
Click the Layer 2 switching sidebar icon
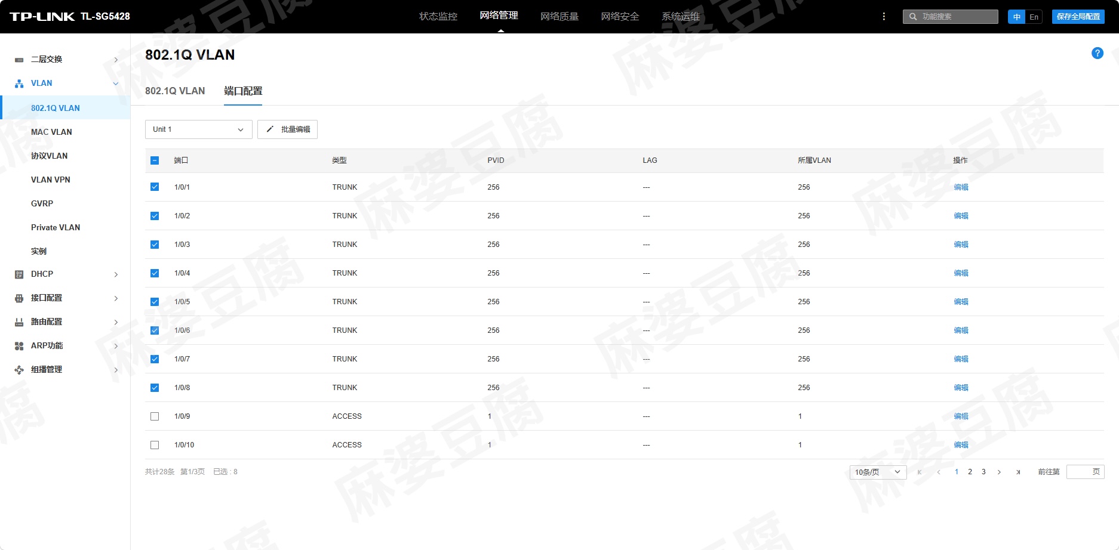[x=19, y=60]
